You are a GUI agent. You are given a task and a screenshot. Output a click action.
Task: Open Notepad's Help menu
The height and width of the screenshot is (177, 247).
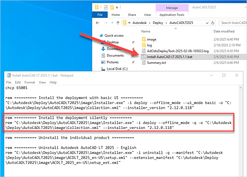click(x=53, y=83)
